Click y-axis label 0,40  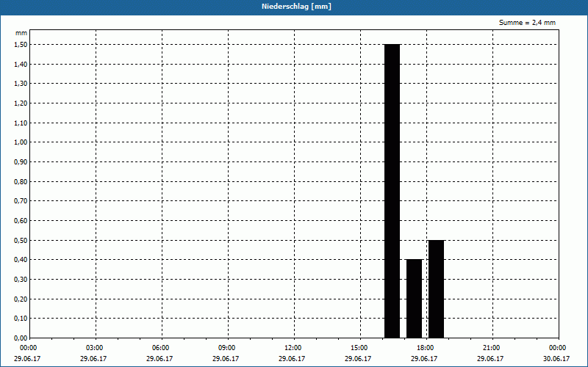click(x=21, y=260)
